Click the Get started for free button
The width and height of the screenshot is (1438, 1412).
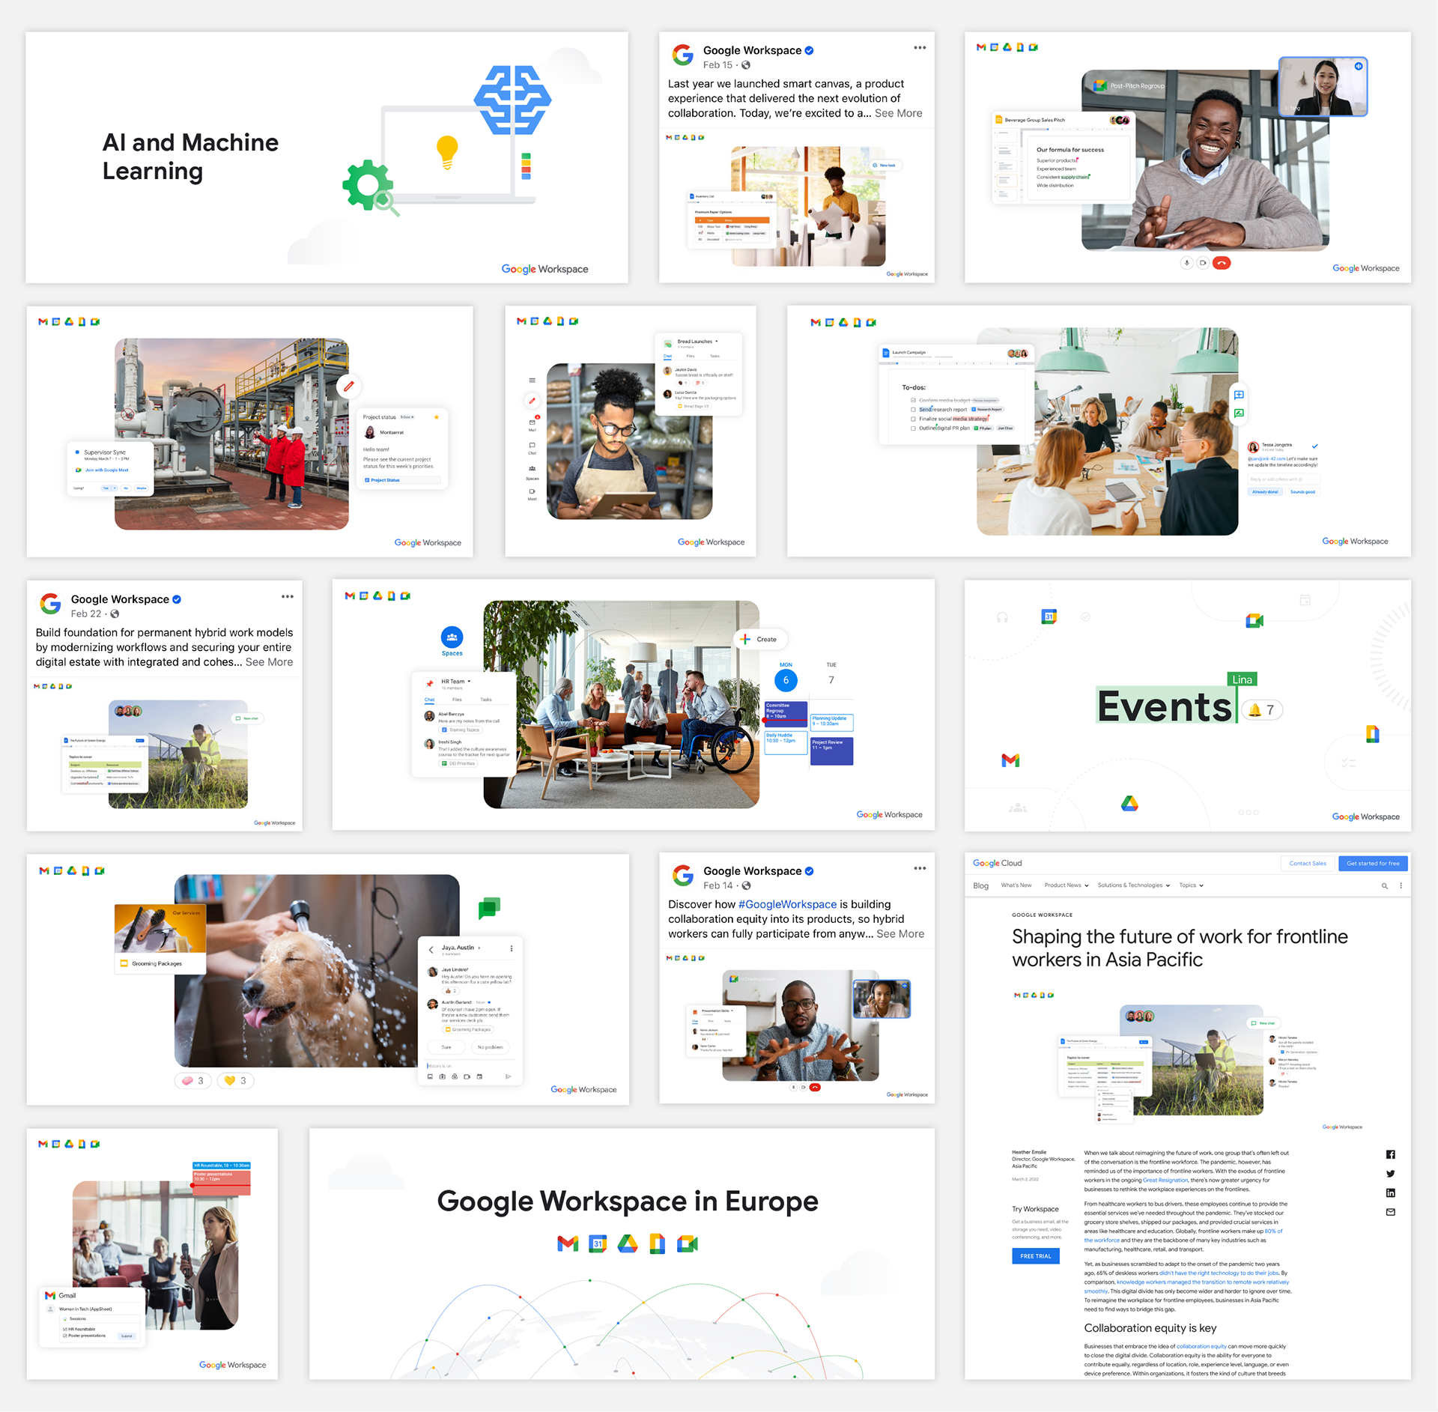click(x=1372, y=863)
